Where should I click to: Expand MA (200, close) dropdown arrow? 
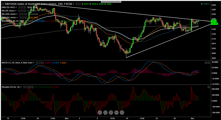click(17, 14)
